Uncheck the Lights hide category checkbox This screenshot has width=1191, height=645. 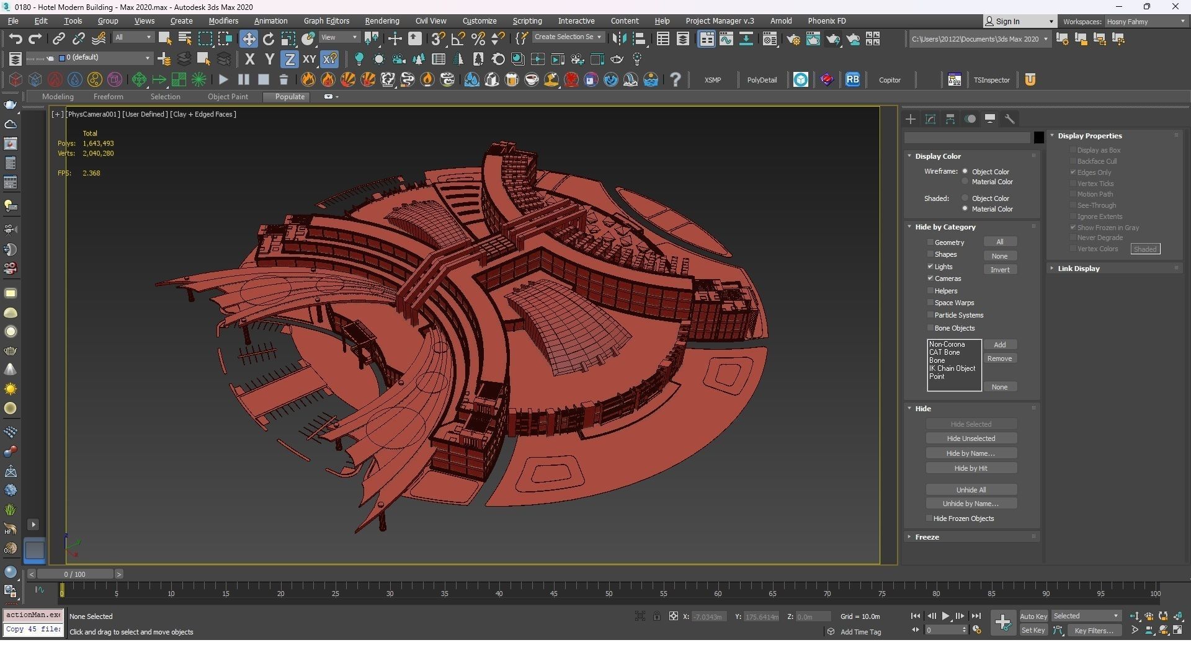click(930, 267)
